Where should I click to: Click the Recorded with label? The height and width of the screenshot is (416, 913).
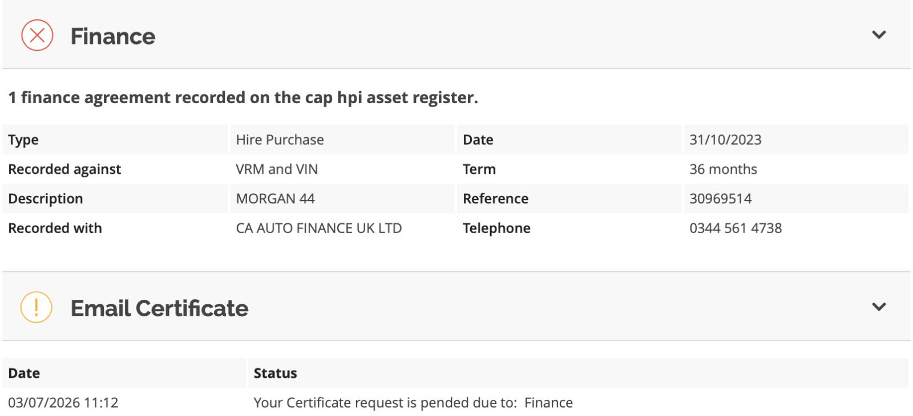[x=55, y=228]
